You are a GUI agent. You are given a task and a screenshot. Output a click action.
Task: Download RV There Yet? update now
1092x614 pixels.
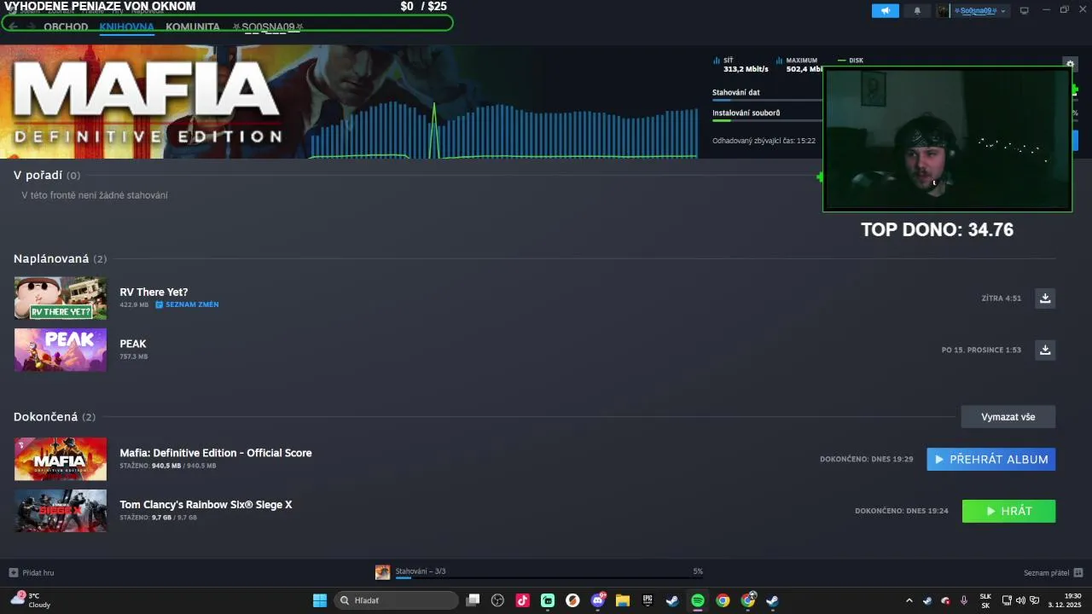pyautogui.click(x=1045, y=298)
